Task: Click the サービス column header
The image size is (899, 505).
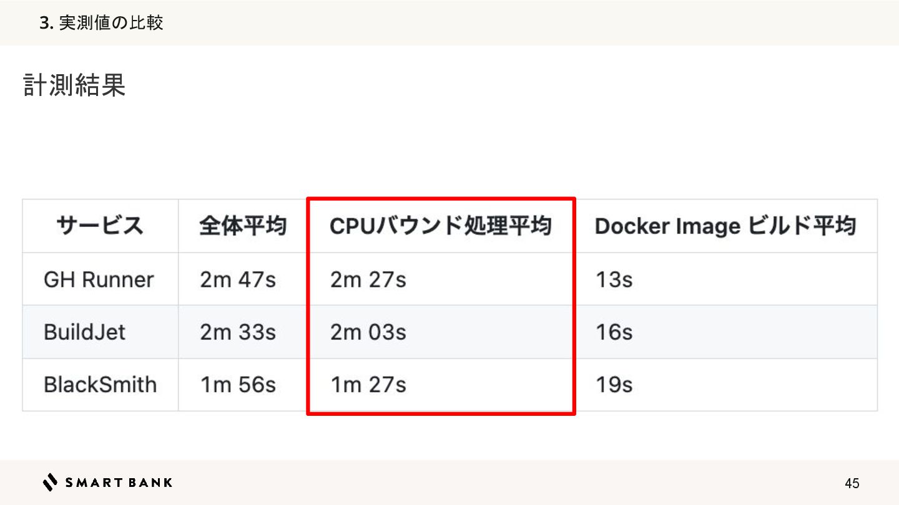Action: coord(100,226)
